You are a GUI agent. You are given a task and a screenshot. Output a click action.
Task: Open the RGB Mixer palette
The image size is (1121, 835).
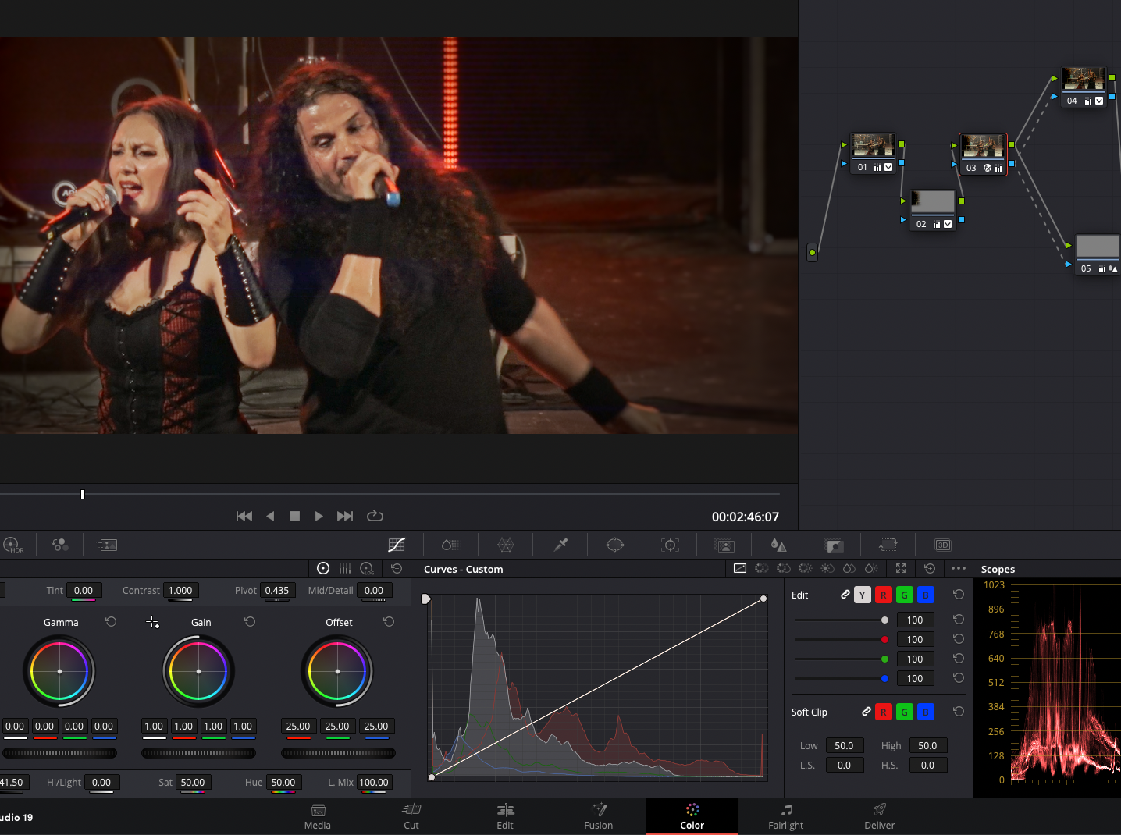(60, 545)
